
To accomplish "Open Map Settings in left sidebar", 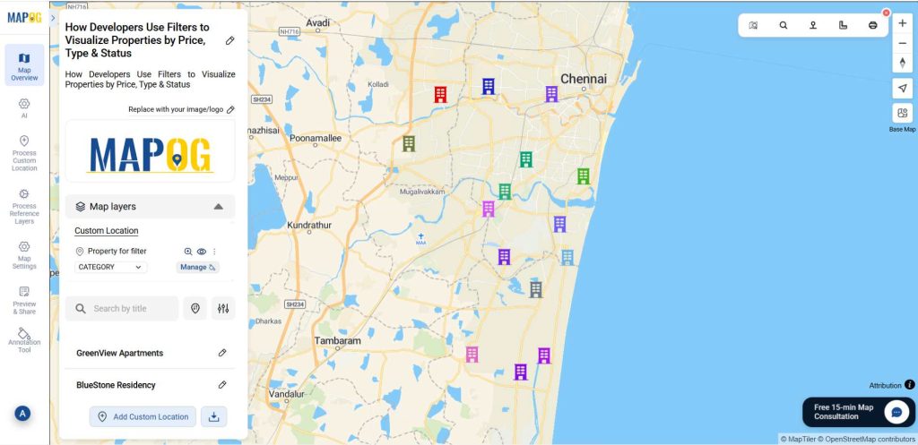I will click(24, 254).
